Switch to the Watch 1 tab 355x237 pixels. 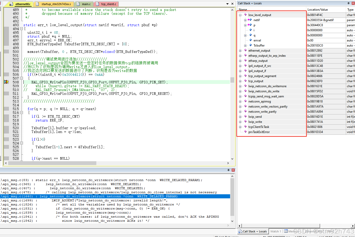pyautogui.click(x=275, y=231)
